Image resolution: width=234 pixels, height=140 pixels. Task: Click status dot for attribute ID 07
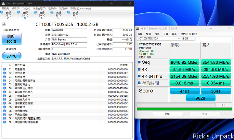4,92
